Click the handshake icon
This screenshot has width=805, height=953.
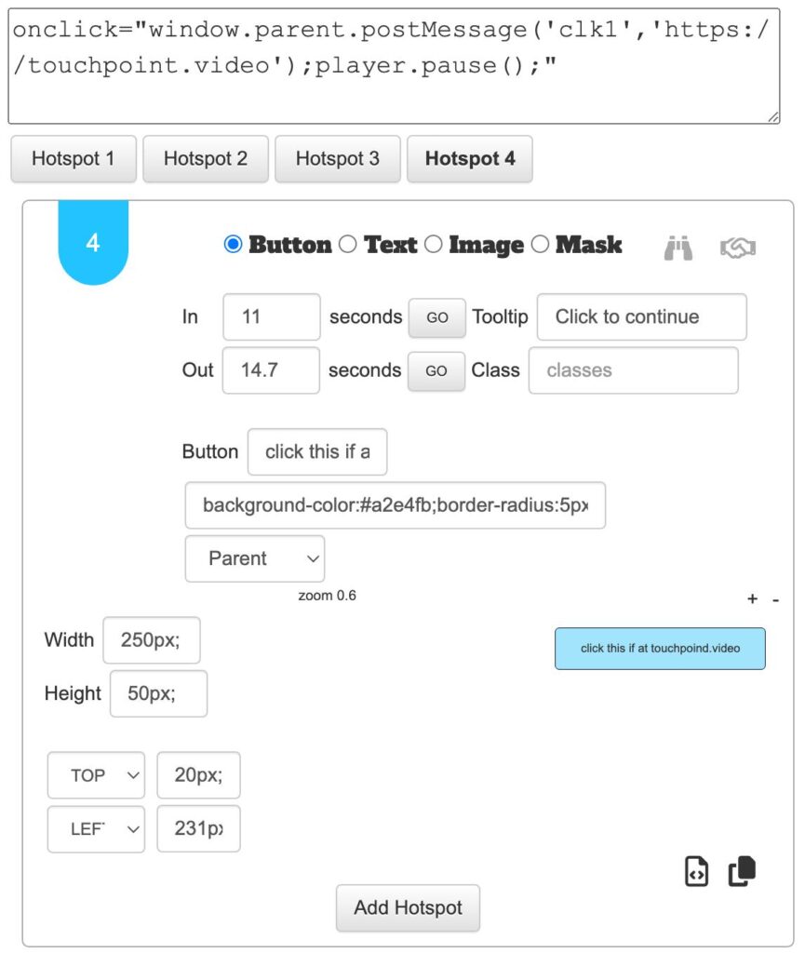pos(738,248)
